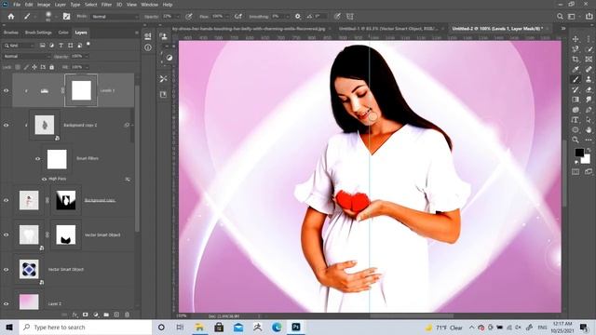Open the Window menu
596x335 pixels.
tap(149, 5)
